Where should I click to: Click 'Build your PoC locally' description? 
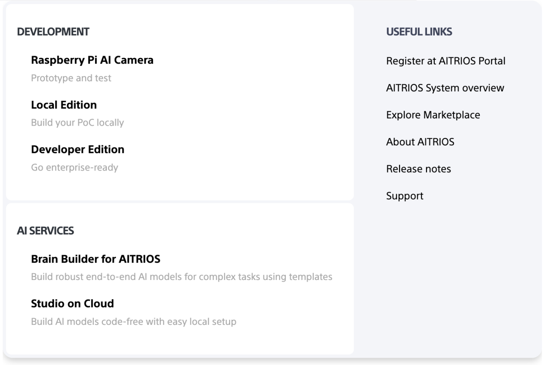pos(77,123)
